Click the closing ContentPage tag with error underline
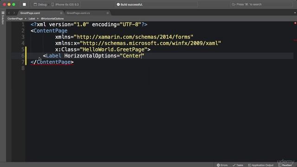This screenshot has height=167, width=297. click(52, 62)
